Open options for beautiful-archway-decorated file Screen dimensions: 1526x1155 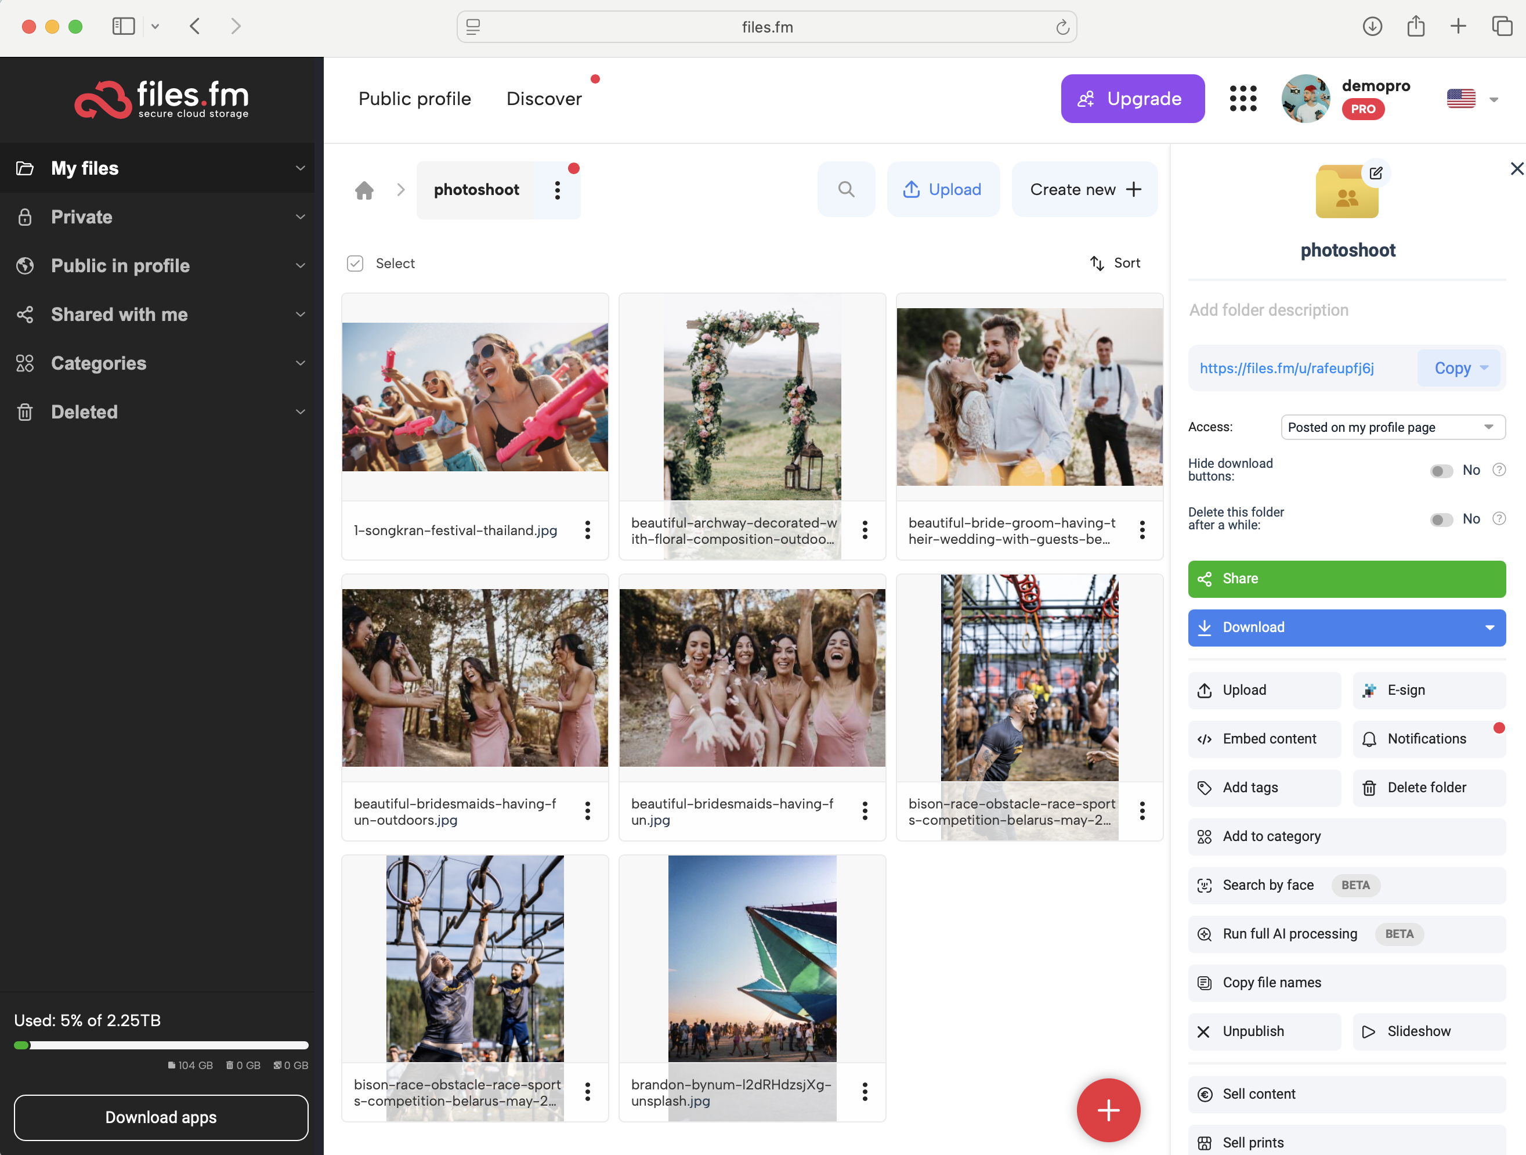click(865, 530)
